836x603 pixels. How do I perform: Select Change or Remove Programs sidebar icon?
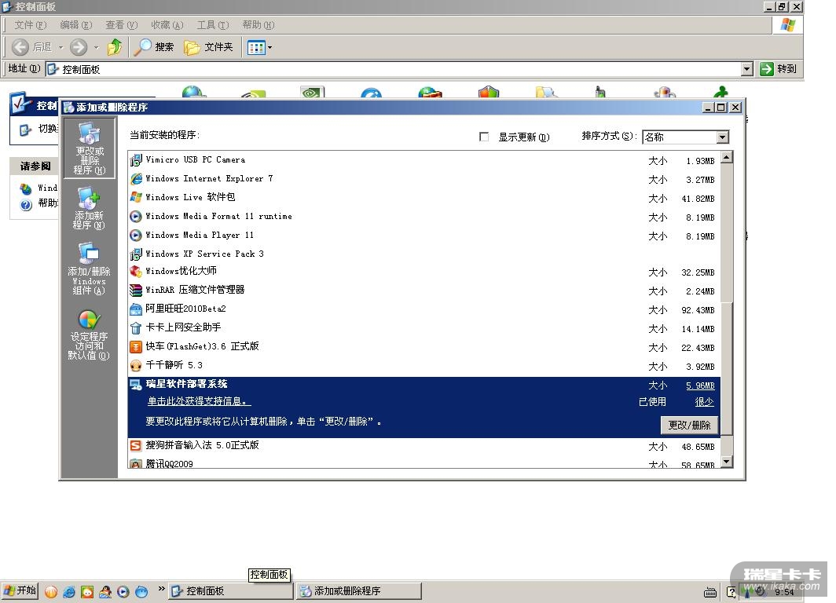click(89, 148)
